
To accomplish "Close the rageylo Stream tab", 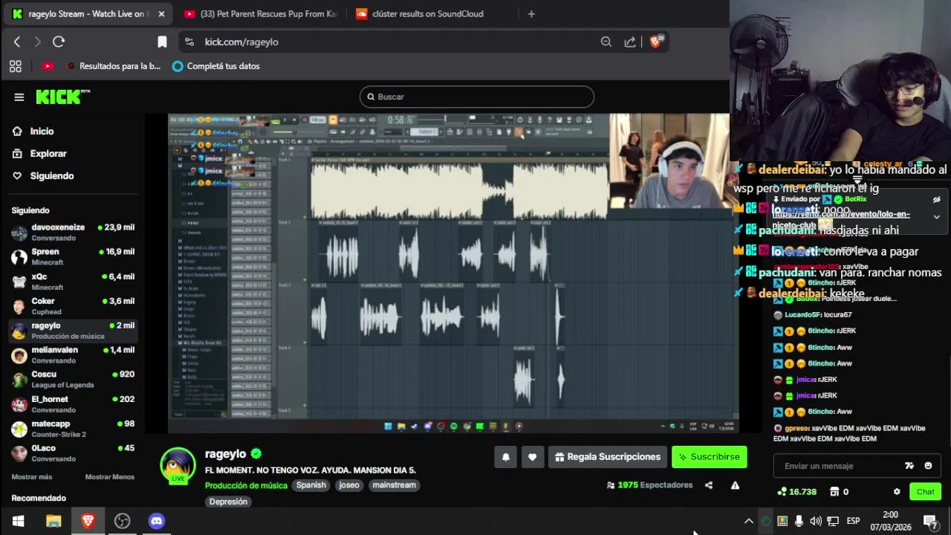I will [x=161, y=13].
